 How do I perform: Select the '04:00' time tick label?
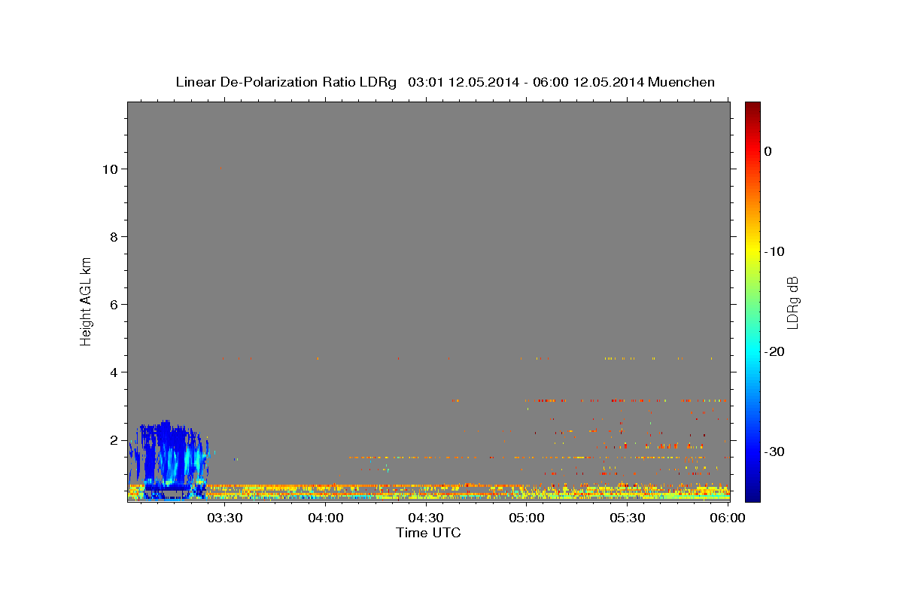tap(325, 518)
